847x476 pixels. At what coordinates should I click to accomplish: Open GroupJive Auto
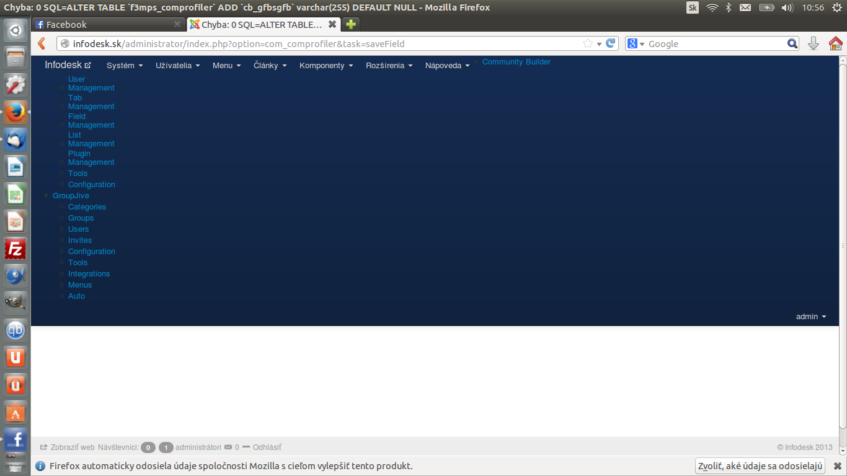pyautogui.click(x=76, y=296)
